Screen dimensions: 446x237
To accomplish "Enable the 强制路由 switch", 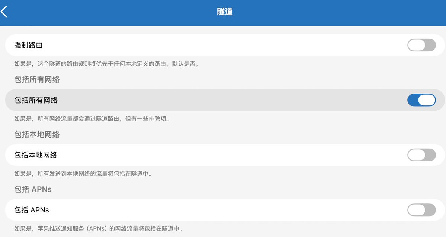I will (421, 45).
